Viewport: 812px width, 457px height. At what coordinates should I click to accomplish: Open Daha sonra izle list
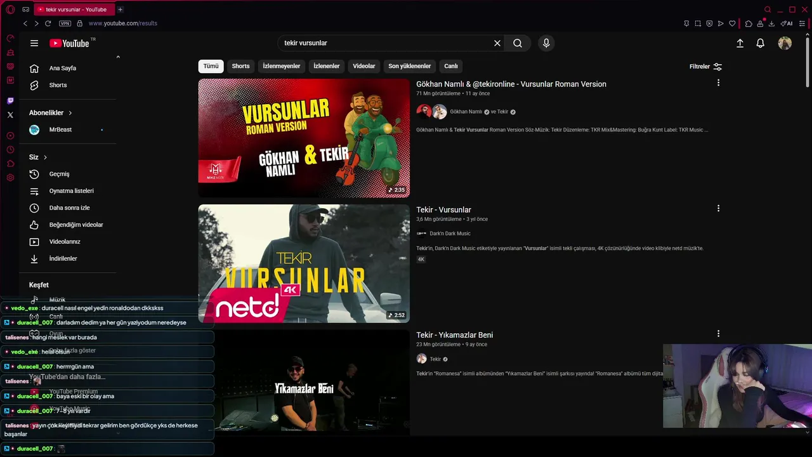click(x=68, y=208)
